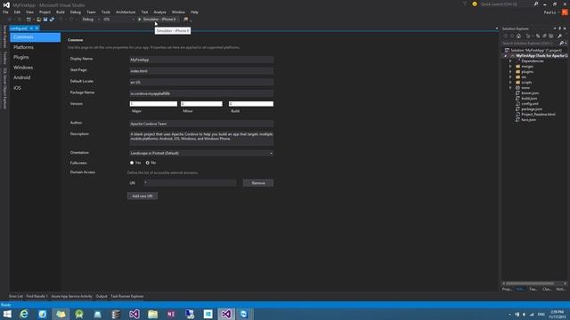Select the Platforms page in config designer

23,47
